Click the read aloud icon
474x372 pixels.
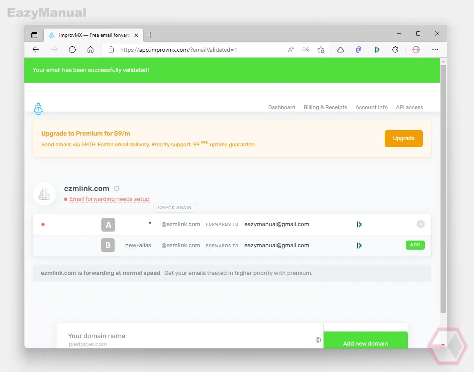click(291, 50)
